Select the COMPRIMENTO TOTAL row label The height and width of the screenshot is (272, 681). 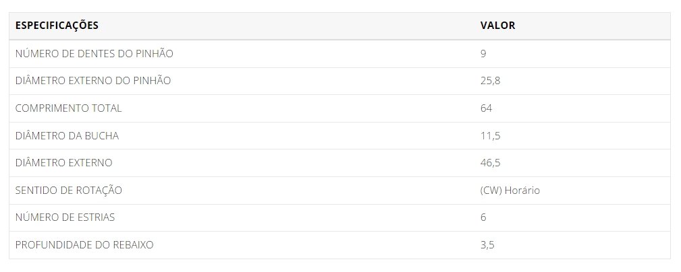click(69, 108)
